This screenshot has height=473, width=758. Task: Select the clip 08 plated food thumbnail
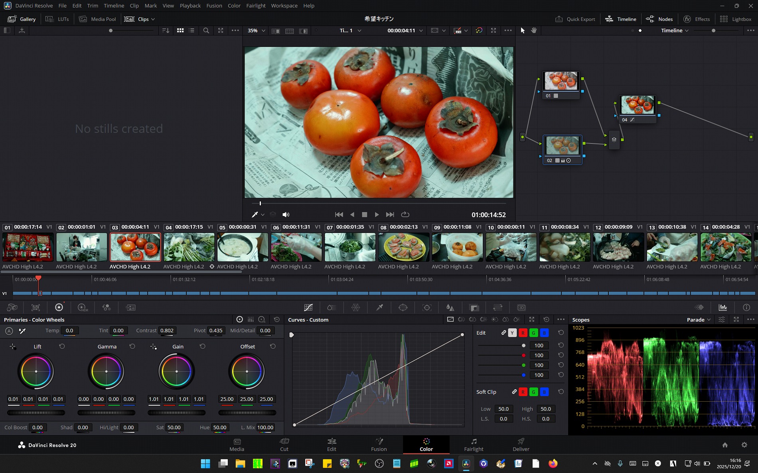(x=403, y=247)
